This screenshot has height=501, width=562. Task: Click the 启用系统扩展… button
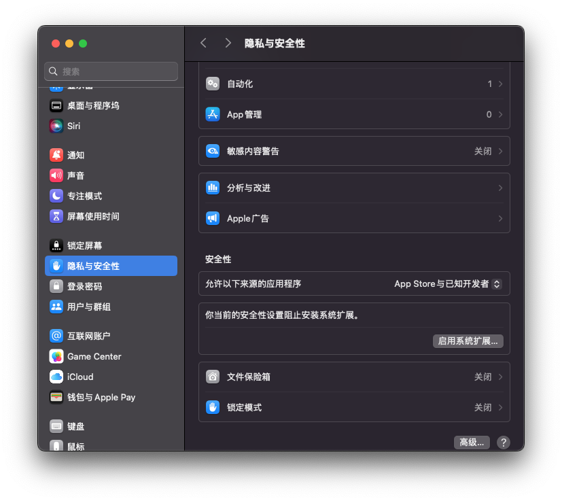(x=468, y=341)
